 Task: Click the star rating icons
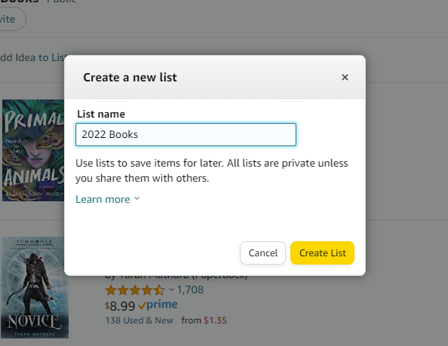(135, 290)
